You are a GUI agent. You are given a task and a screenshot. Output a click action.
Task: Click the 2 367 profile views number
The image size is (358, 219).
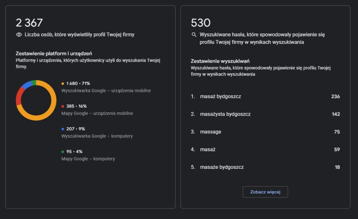coord(29,22)
